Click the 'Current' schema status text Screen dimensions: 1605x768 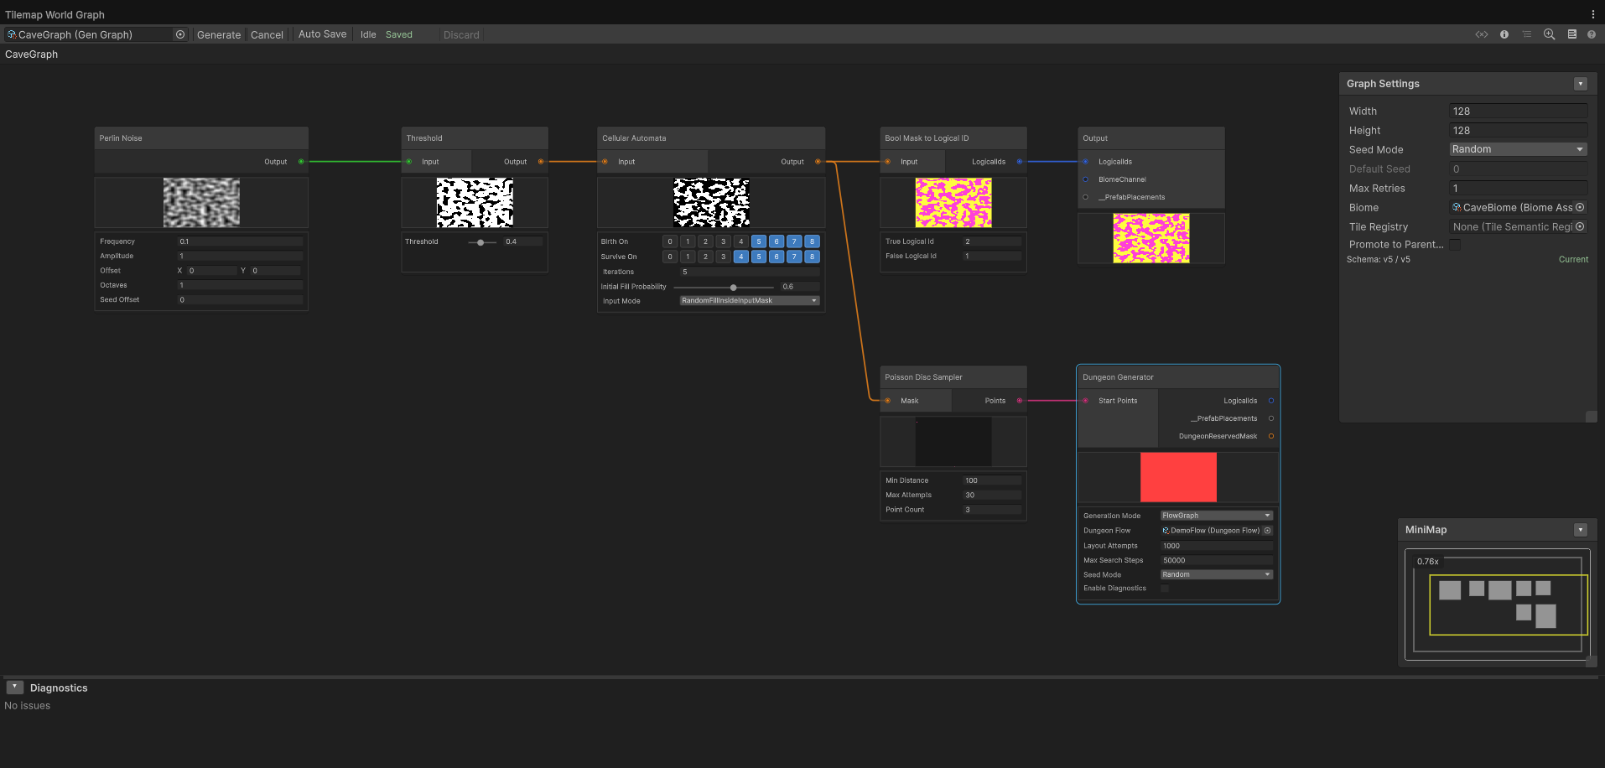pyautogui.click(x=1573, y=259)
